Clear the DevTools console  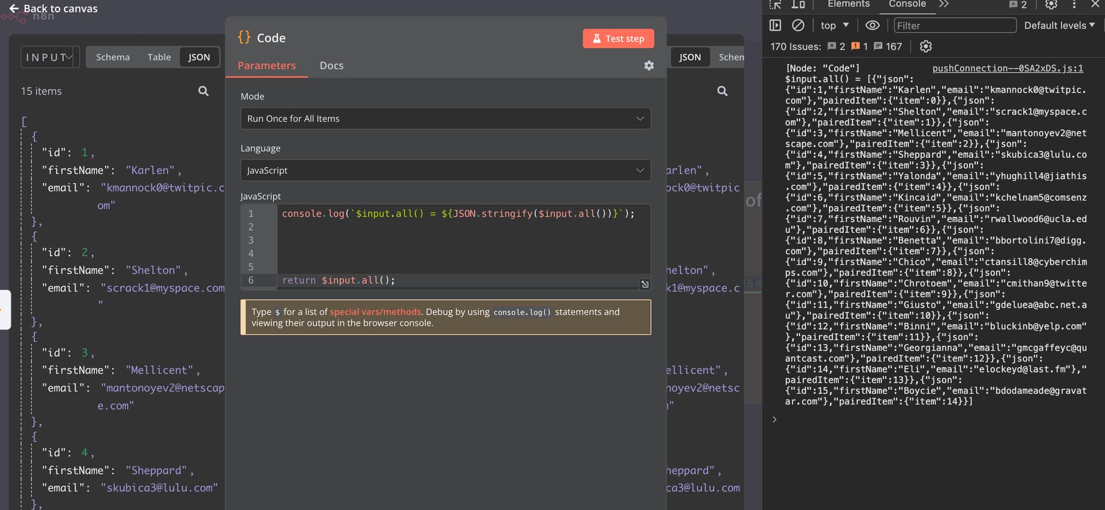(798, 25)
